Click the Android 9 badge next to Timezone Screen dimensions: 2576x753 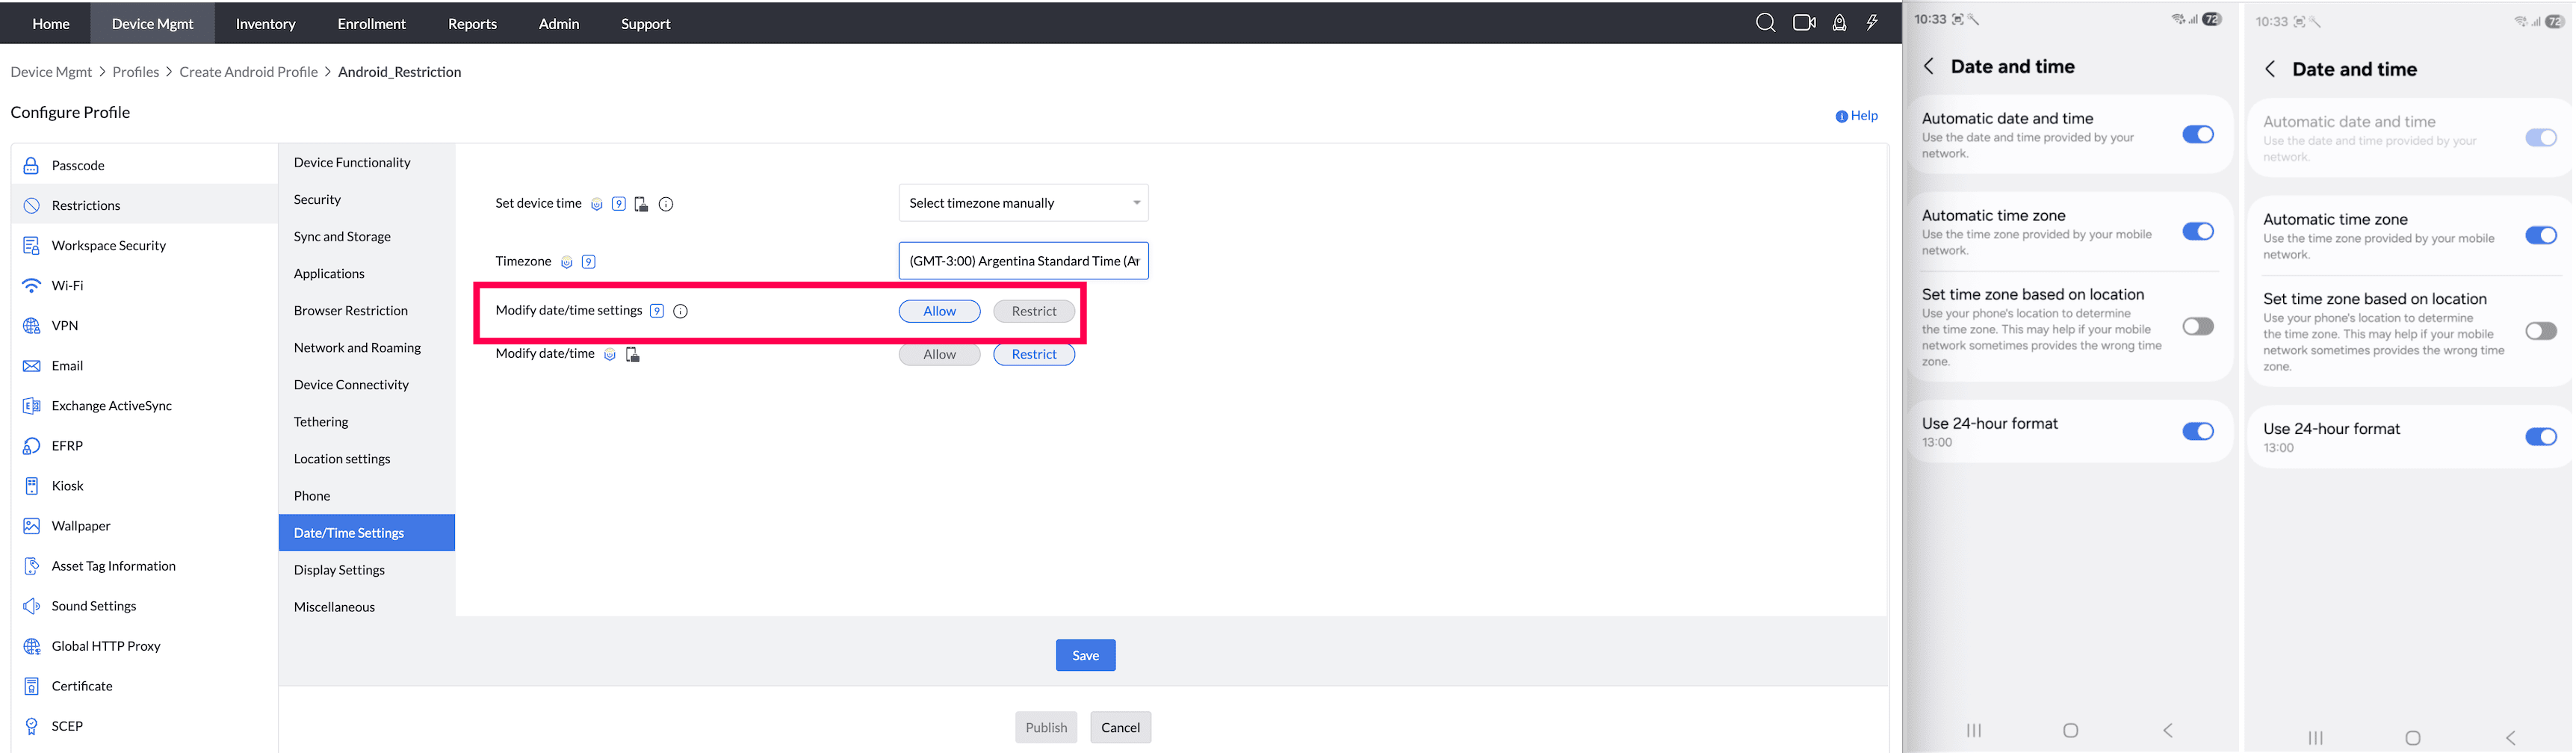[x=588, y=261]
